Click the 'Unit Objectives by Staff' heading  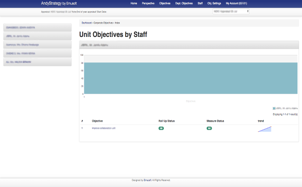point(113,35)
